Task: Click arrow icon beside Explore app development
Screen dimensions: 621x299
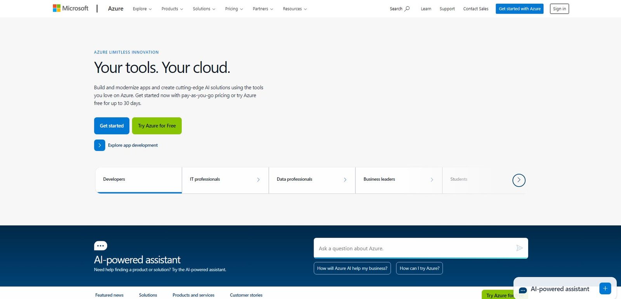Action: pos(99,145)
